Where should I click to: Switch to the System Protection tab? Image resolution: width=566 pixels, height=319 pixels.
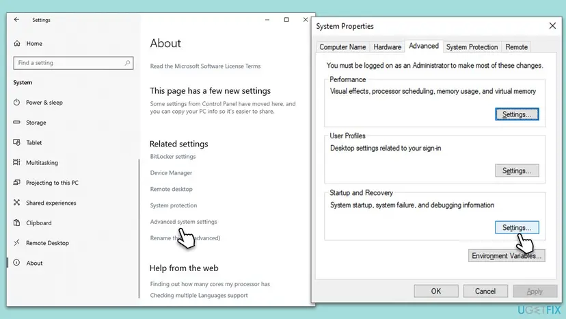[x=472, y=47]
